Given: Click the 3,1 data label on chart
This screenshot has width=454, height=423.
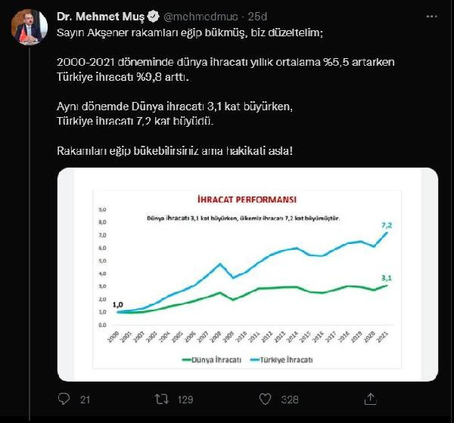Looking at the screenshot, I should (386, 278).
